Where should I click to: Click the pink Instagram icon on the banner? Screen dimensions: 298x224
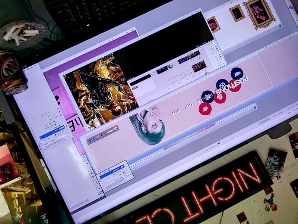tap(98, 137)
